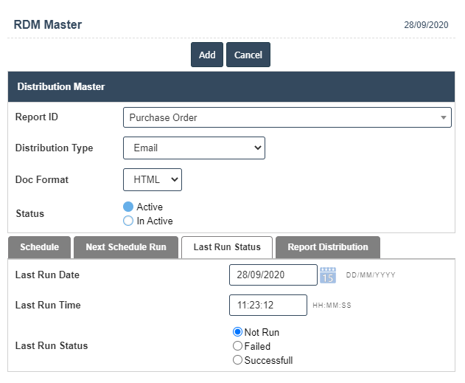Image resolution: width=465 pixels, height=383 pixels.
Task: Switch to the Schedule tab
Action: 39,247
